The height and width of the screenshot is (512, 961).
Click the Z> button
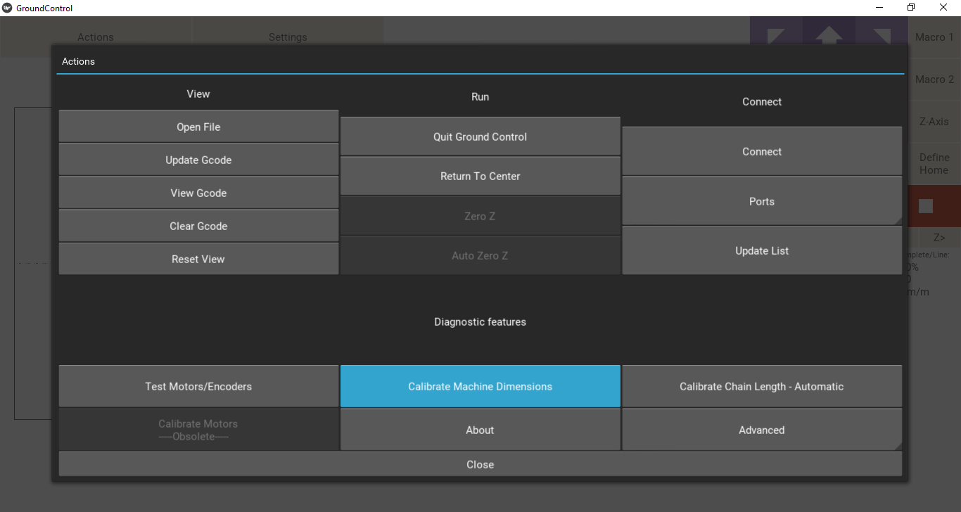click(939, 237)
